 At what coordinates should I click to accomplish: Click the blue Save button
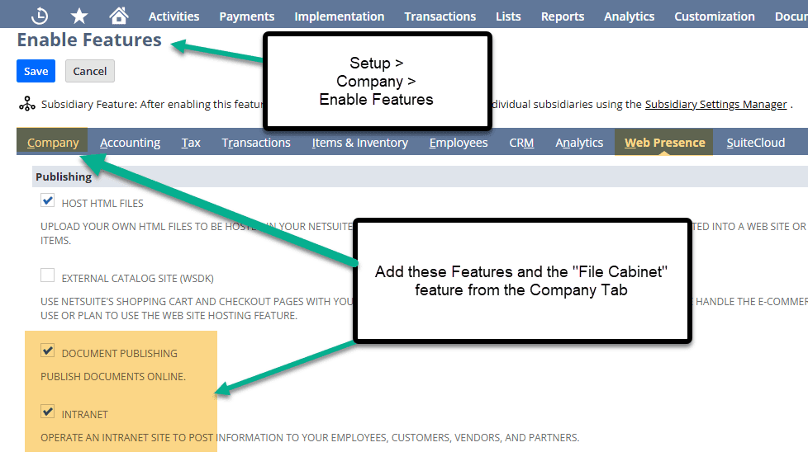(36, 71)
